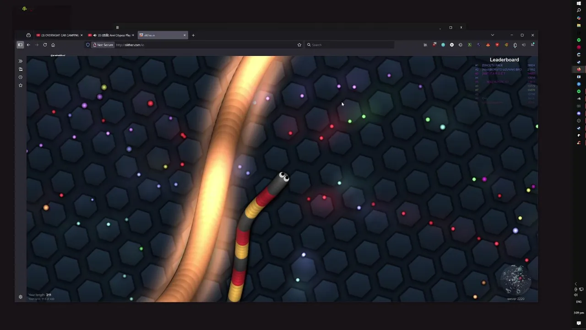Open Firefox View at tab strip start
The image size is (586, 330).
[28, 35]
